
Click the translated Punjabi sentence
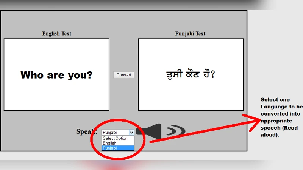187,74
